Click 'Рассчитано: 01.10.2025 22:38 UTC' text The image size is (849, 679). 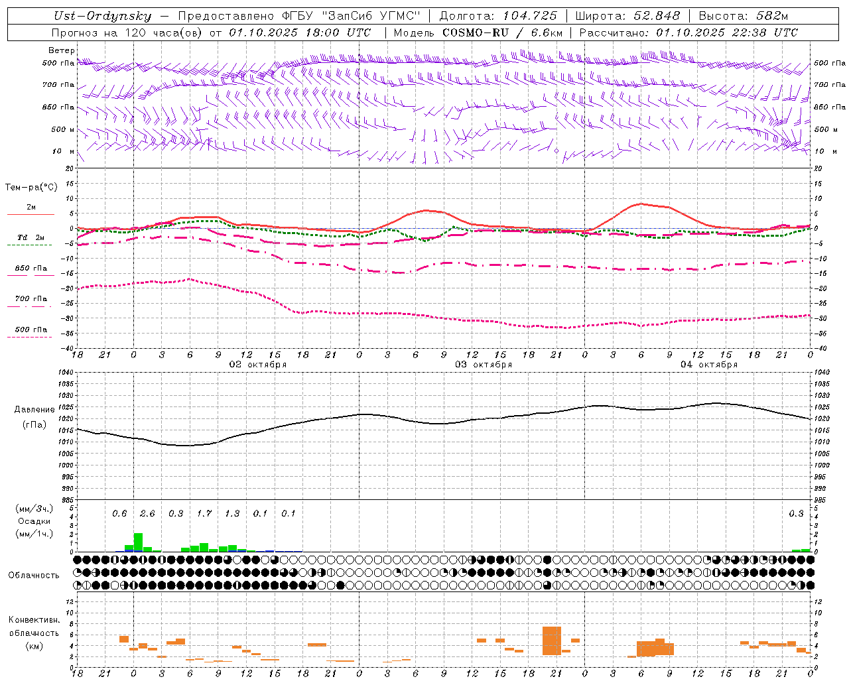(x=688, y=32)
